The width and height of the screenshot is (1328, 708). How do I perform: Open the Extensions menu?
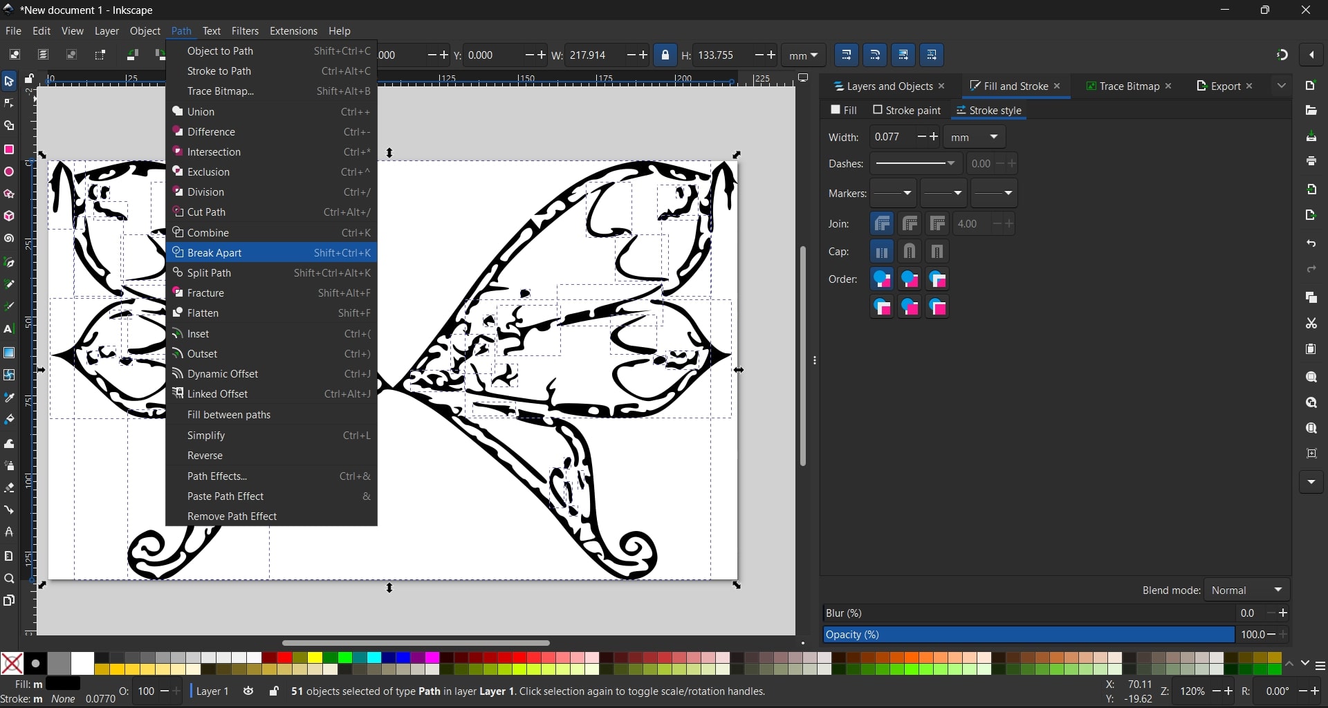(293, 31)
